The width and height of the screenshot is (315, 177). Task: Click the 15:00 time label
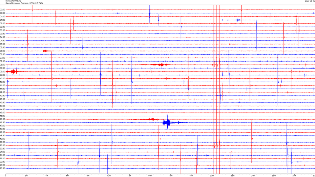point(2,112)
